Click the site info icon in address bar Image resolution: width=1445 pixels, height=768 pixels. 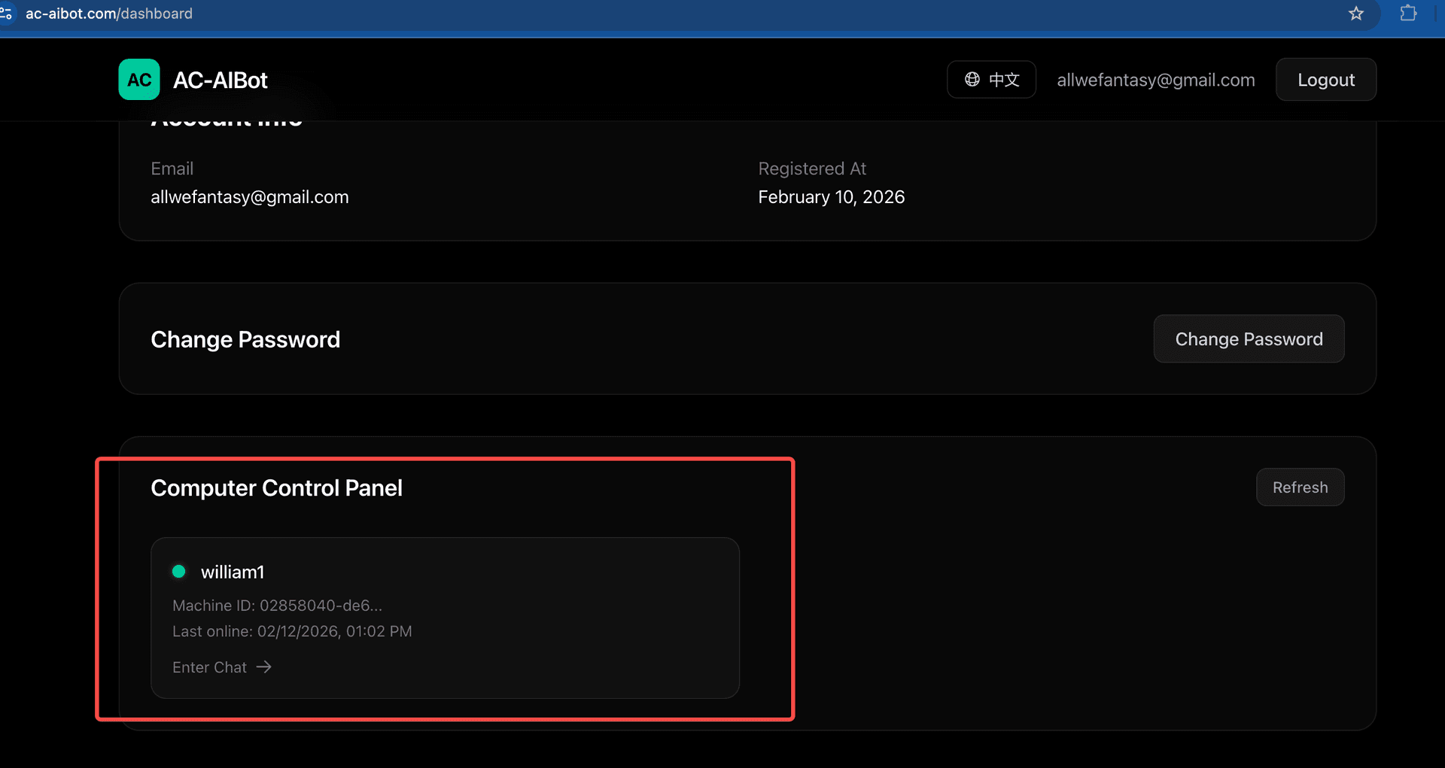pos(7,14)
